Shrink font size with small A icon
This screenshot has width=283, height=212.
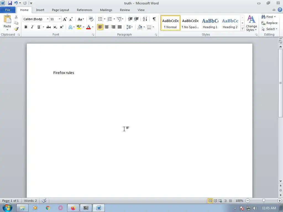pyautogui.click(x=71, y=19)
